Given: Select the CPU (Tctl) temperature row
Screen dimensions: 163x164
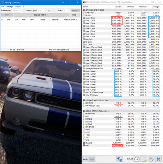Looking at the screenshot, I should (121, 103).
